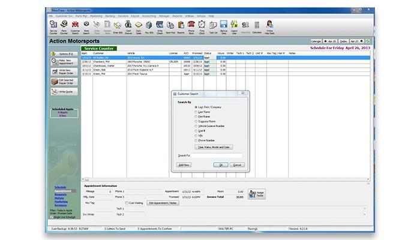
Task: Click the Logout User toolbar icon
Action: coord(234,27)
